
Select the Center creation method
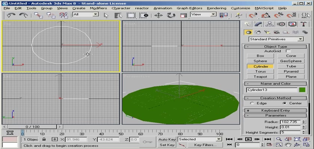coord(284,103)
